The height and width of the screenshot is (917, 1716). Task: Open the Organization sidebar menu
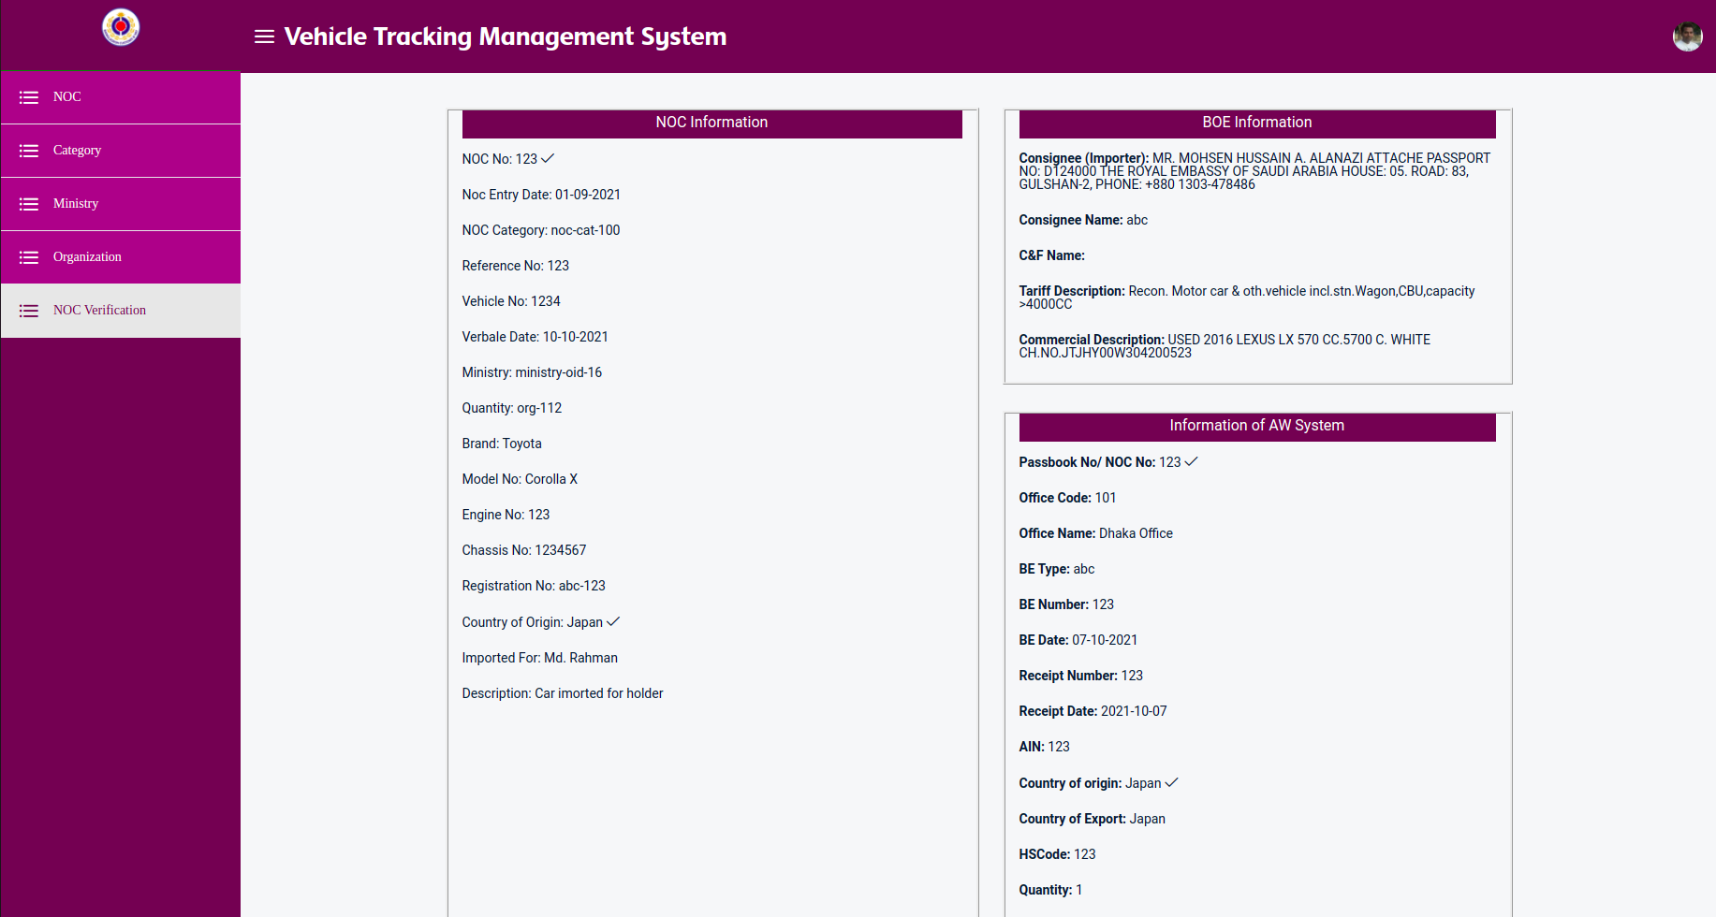point(121,257)
